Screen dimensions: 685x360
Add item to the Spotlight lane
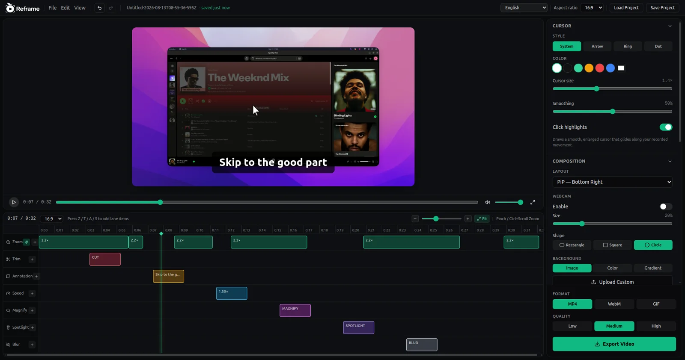pyautogui.click(x=33, y=328)
